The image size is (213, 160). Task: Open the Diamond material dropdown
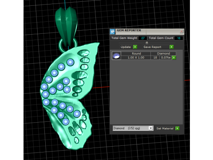(x=150, y=128)
